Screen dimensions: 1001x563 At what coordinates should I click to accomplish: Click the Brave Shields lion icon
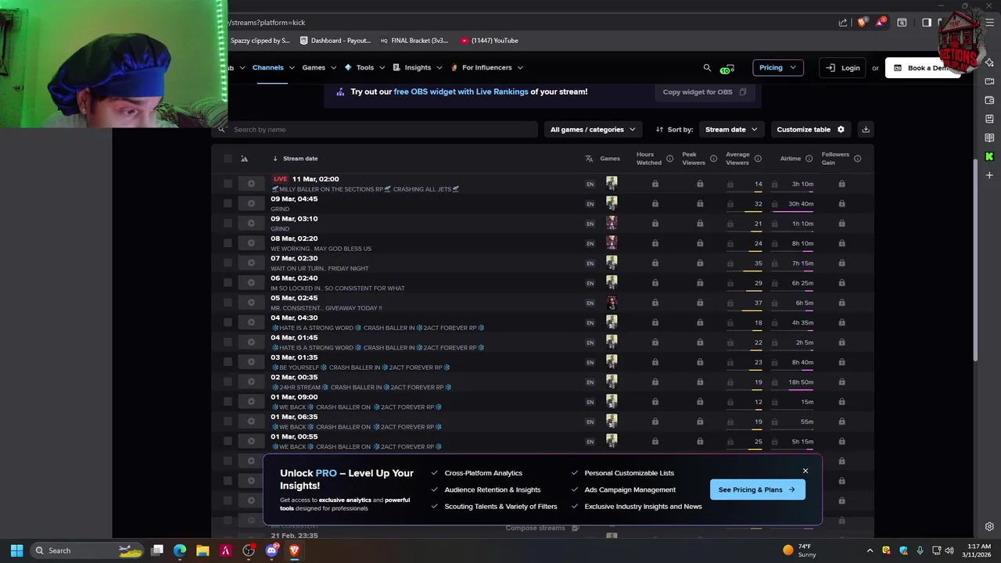[862, 23]
